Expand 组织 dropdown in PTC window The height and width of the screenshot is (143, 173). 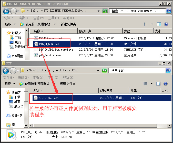[x=14, y=84]
